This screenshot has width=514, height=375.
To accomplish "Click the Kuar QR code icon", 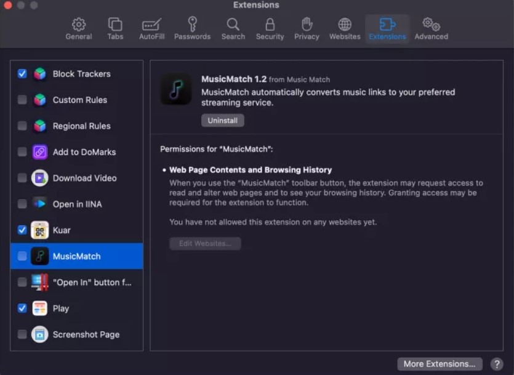I will click(x=39, y=230).
